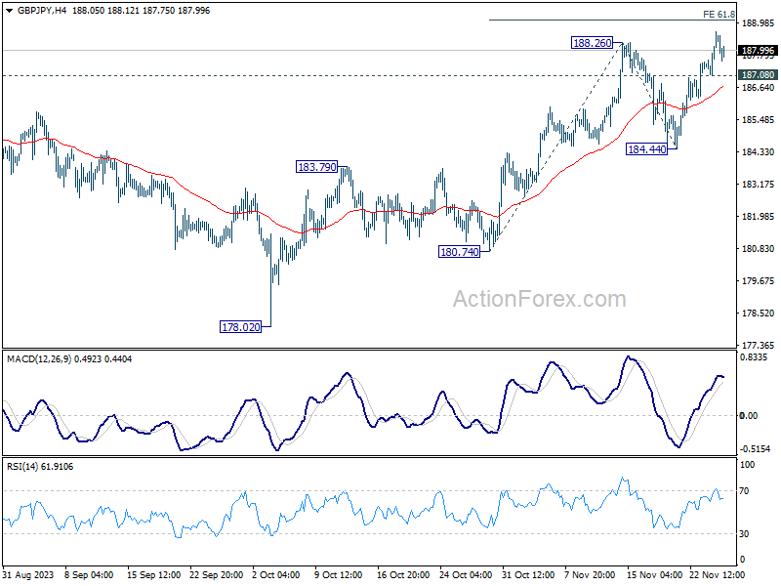Select the 179.675 price axis value

[759, 280]
